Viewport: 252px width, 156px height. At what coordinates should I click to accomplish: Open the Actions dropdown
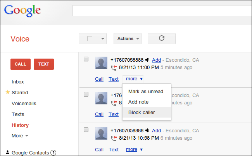pos(128,38)
